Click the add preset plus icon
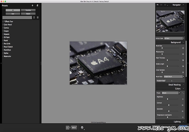Image resolution: width=189 pixels, height=132 pixels. [32, 5]
